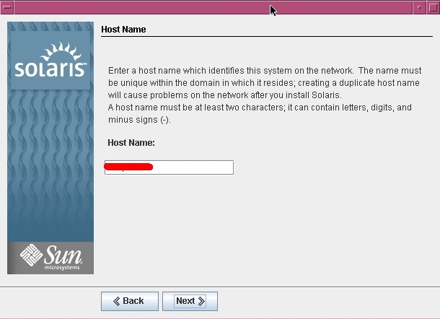
Task: Minimize window using small dot button
Action: tap(419, 8)
